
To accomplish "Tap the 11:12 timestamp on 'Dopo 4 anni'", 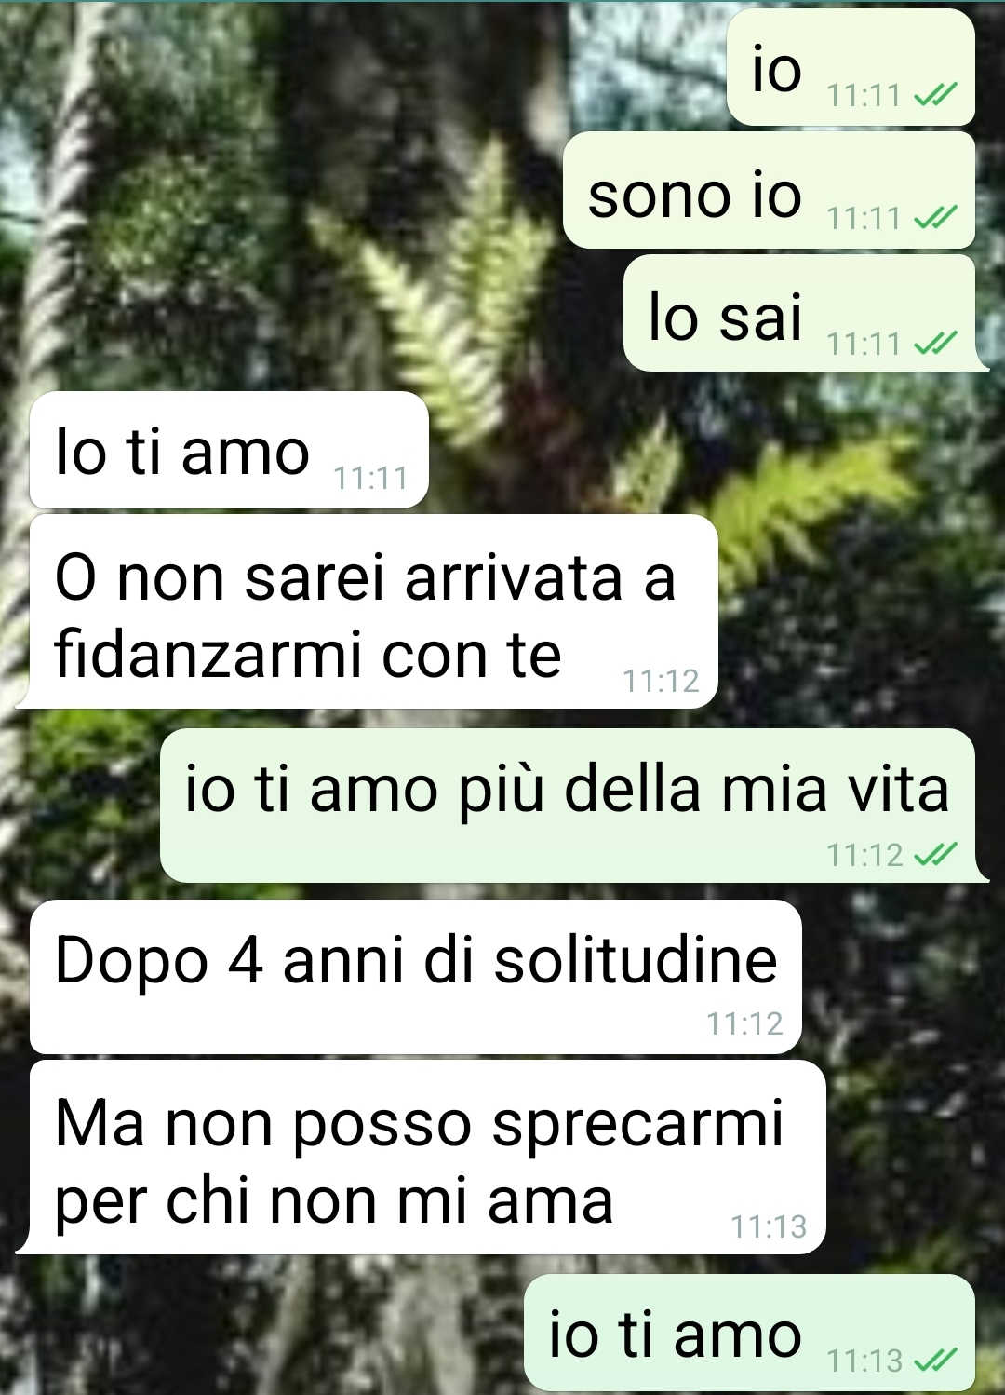I will 744,1023.
